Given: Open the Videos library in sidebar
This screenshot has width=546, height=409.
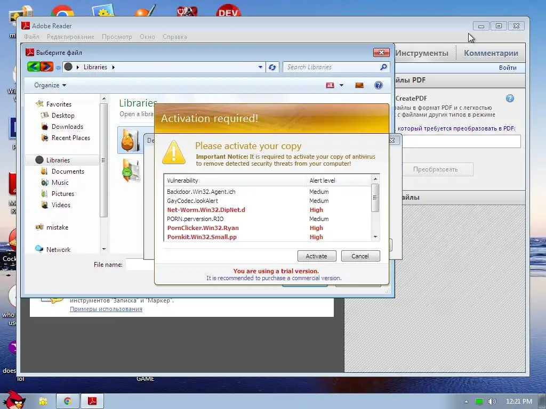Looking at the screenshot, I should [x=61, y=205].
